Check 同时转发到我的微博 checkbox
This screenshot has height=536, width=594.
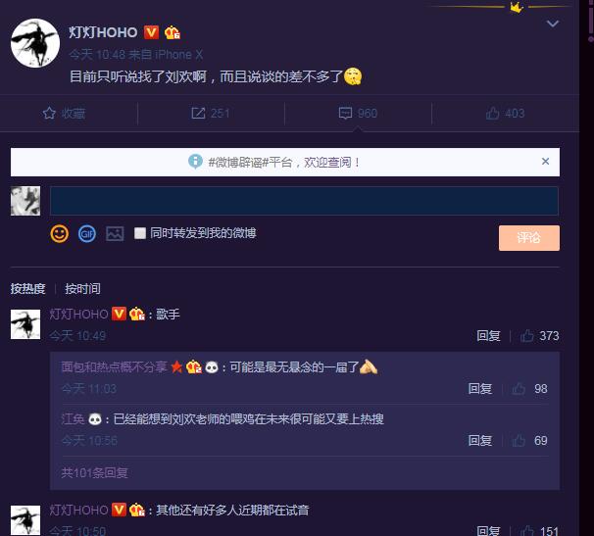click(x=140, y=233)
